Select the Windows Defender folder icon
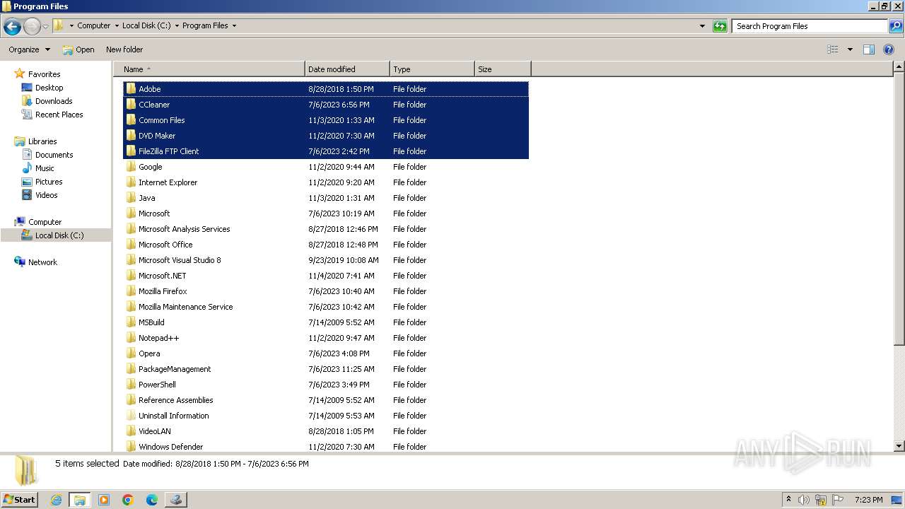 131,447
